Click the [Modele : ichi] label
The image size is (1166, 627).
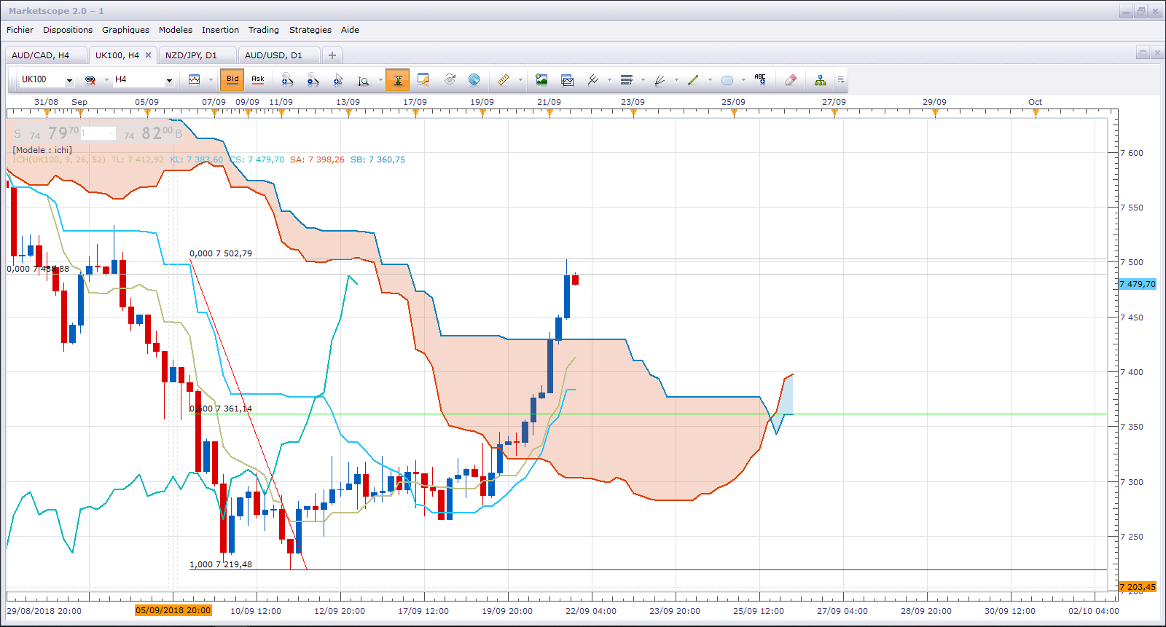(x=42, y=150)
